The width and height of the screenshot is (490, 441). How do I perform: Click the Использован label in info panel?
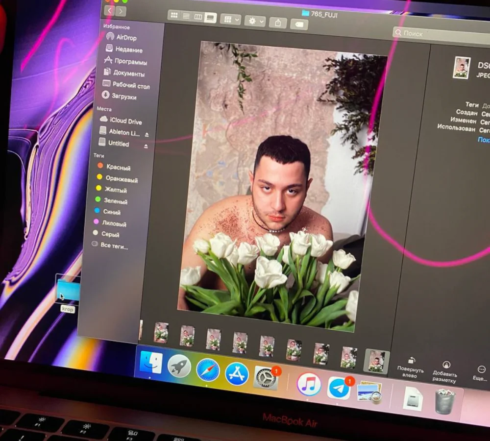pyautogui.click(x=456, y=127)
